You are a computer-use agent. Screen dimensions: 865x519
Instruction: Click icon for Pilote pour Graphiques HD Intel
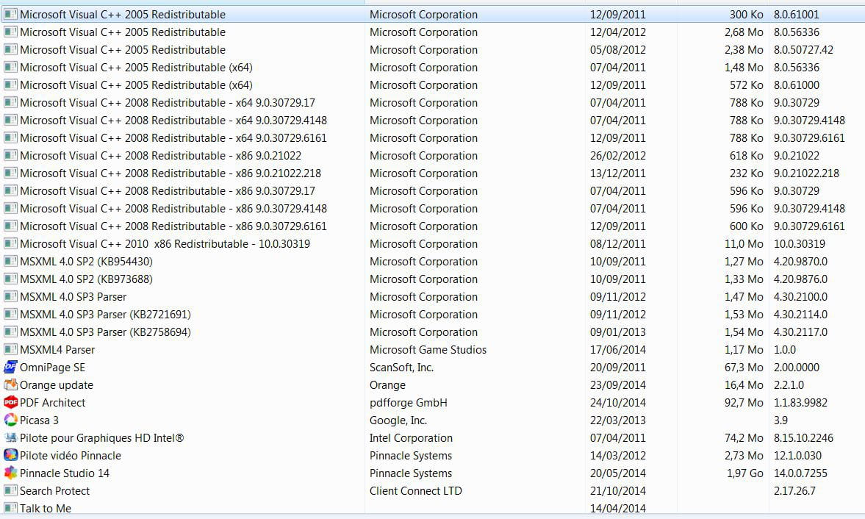click(x=10, y=437)
